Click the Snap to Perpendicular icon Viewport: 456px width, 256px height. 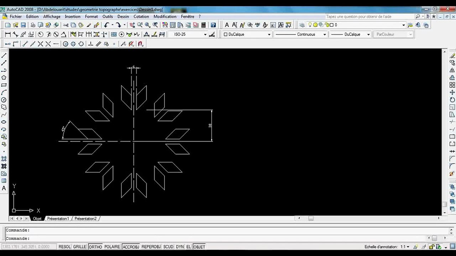(x=91, y=44)
